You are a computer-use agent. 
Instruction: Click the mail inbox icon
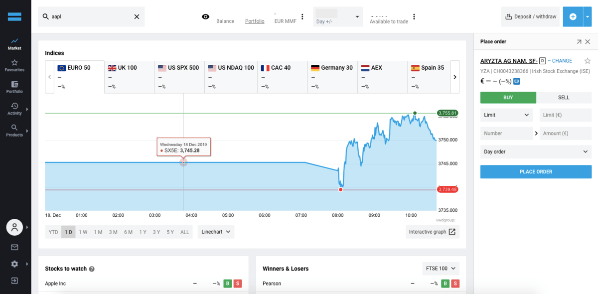14,247
